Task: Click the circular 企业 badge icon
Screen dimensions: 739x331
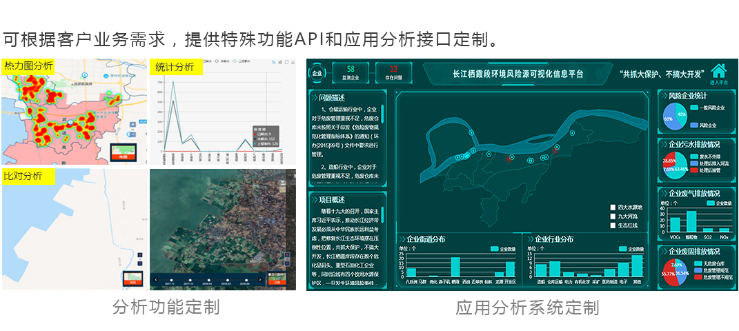Action: 317,72
